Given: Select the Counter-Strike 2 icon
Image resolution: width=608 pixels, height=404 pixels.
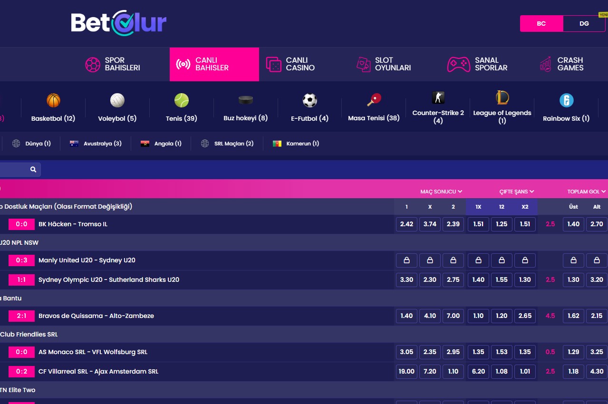Looking at the screenshot, I should click(438, 98).
